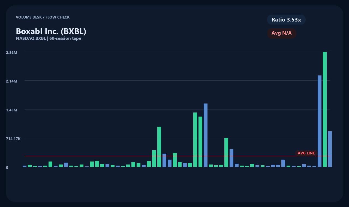Click the 714.17K axis label
Viewport: 349px width, 207px height.
pyautogui.click(x=13, y=139)
